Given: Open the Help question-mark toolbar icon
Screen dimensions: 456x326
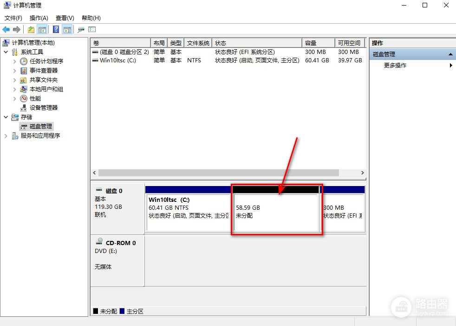Looking at the screenshot, I should (56, 29).
